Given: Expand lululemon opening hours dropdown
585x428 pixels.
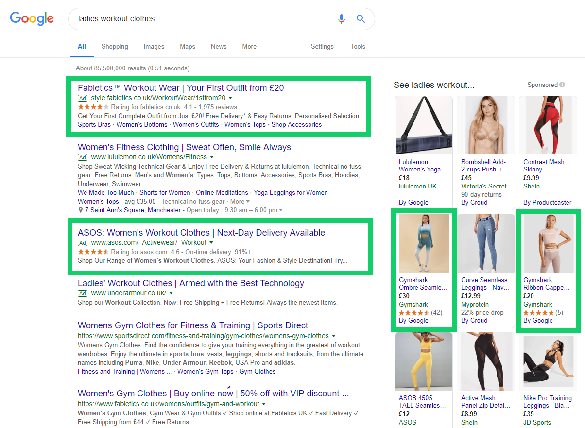Looking at the screenshot, I should pyautogui.click(x=280, y=210).
